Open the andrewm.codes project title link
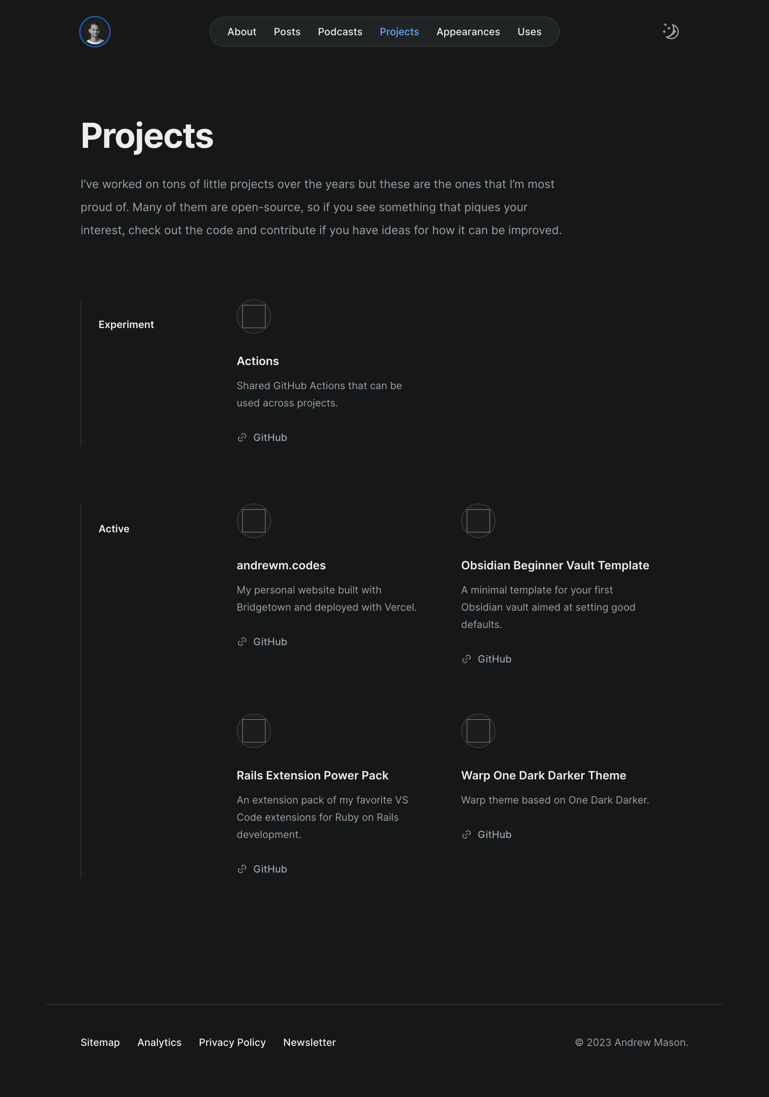The height and width of the screenshot is (1097, 769). click(x=281, y=565)
